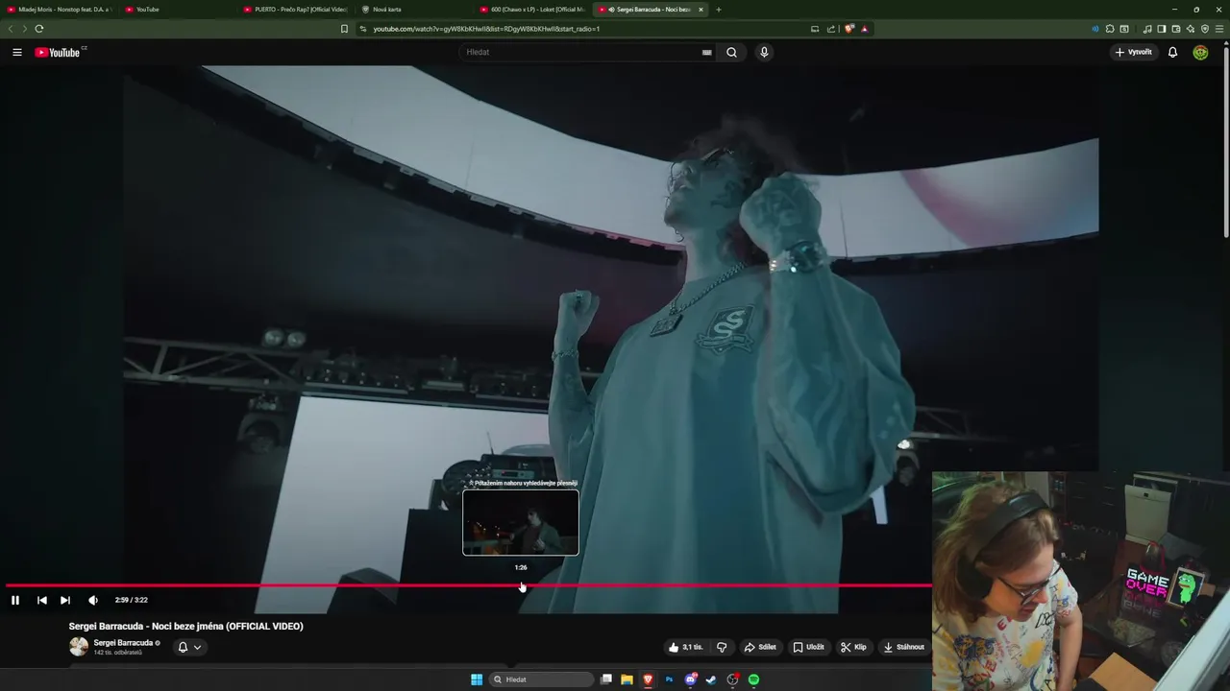Viewport: 1230px width, 691px height.
Task: Switch to the '600 (Chawo x LP) - Loket' tab
Action: coord(531,10)
